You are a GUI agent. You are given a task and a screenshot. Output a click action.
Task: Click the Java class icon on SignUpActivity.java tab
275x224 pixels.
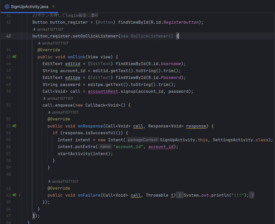point(7,7)
